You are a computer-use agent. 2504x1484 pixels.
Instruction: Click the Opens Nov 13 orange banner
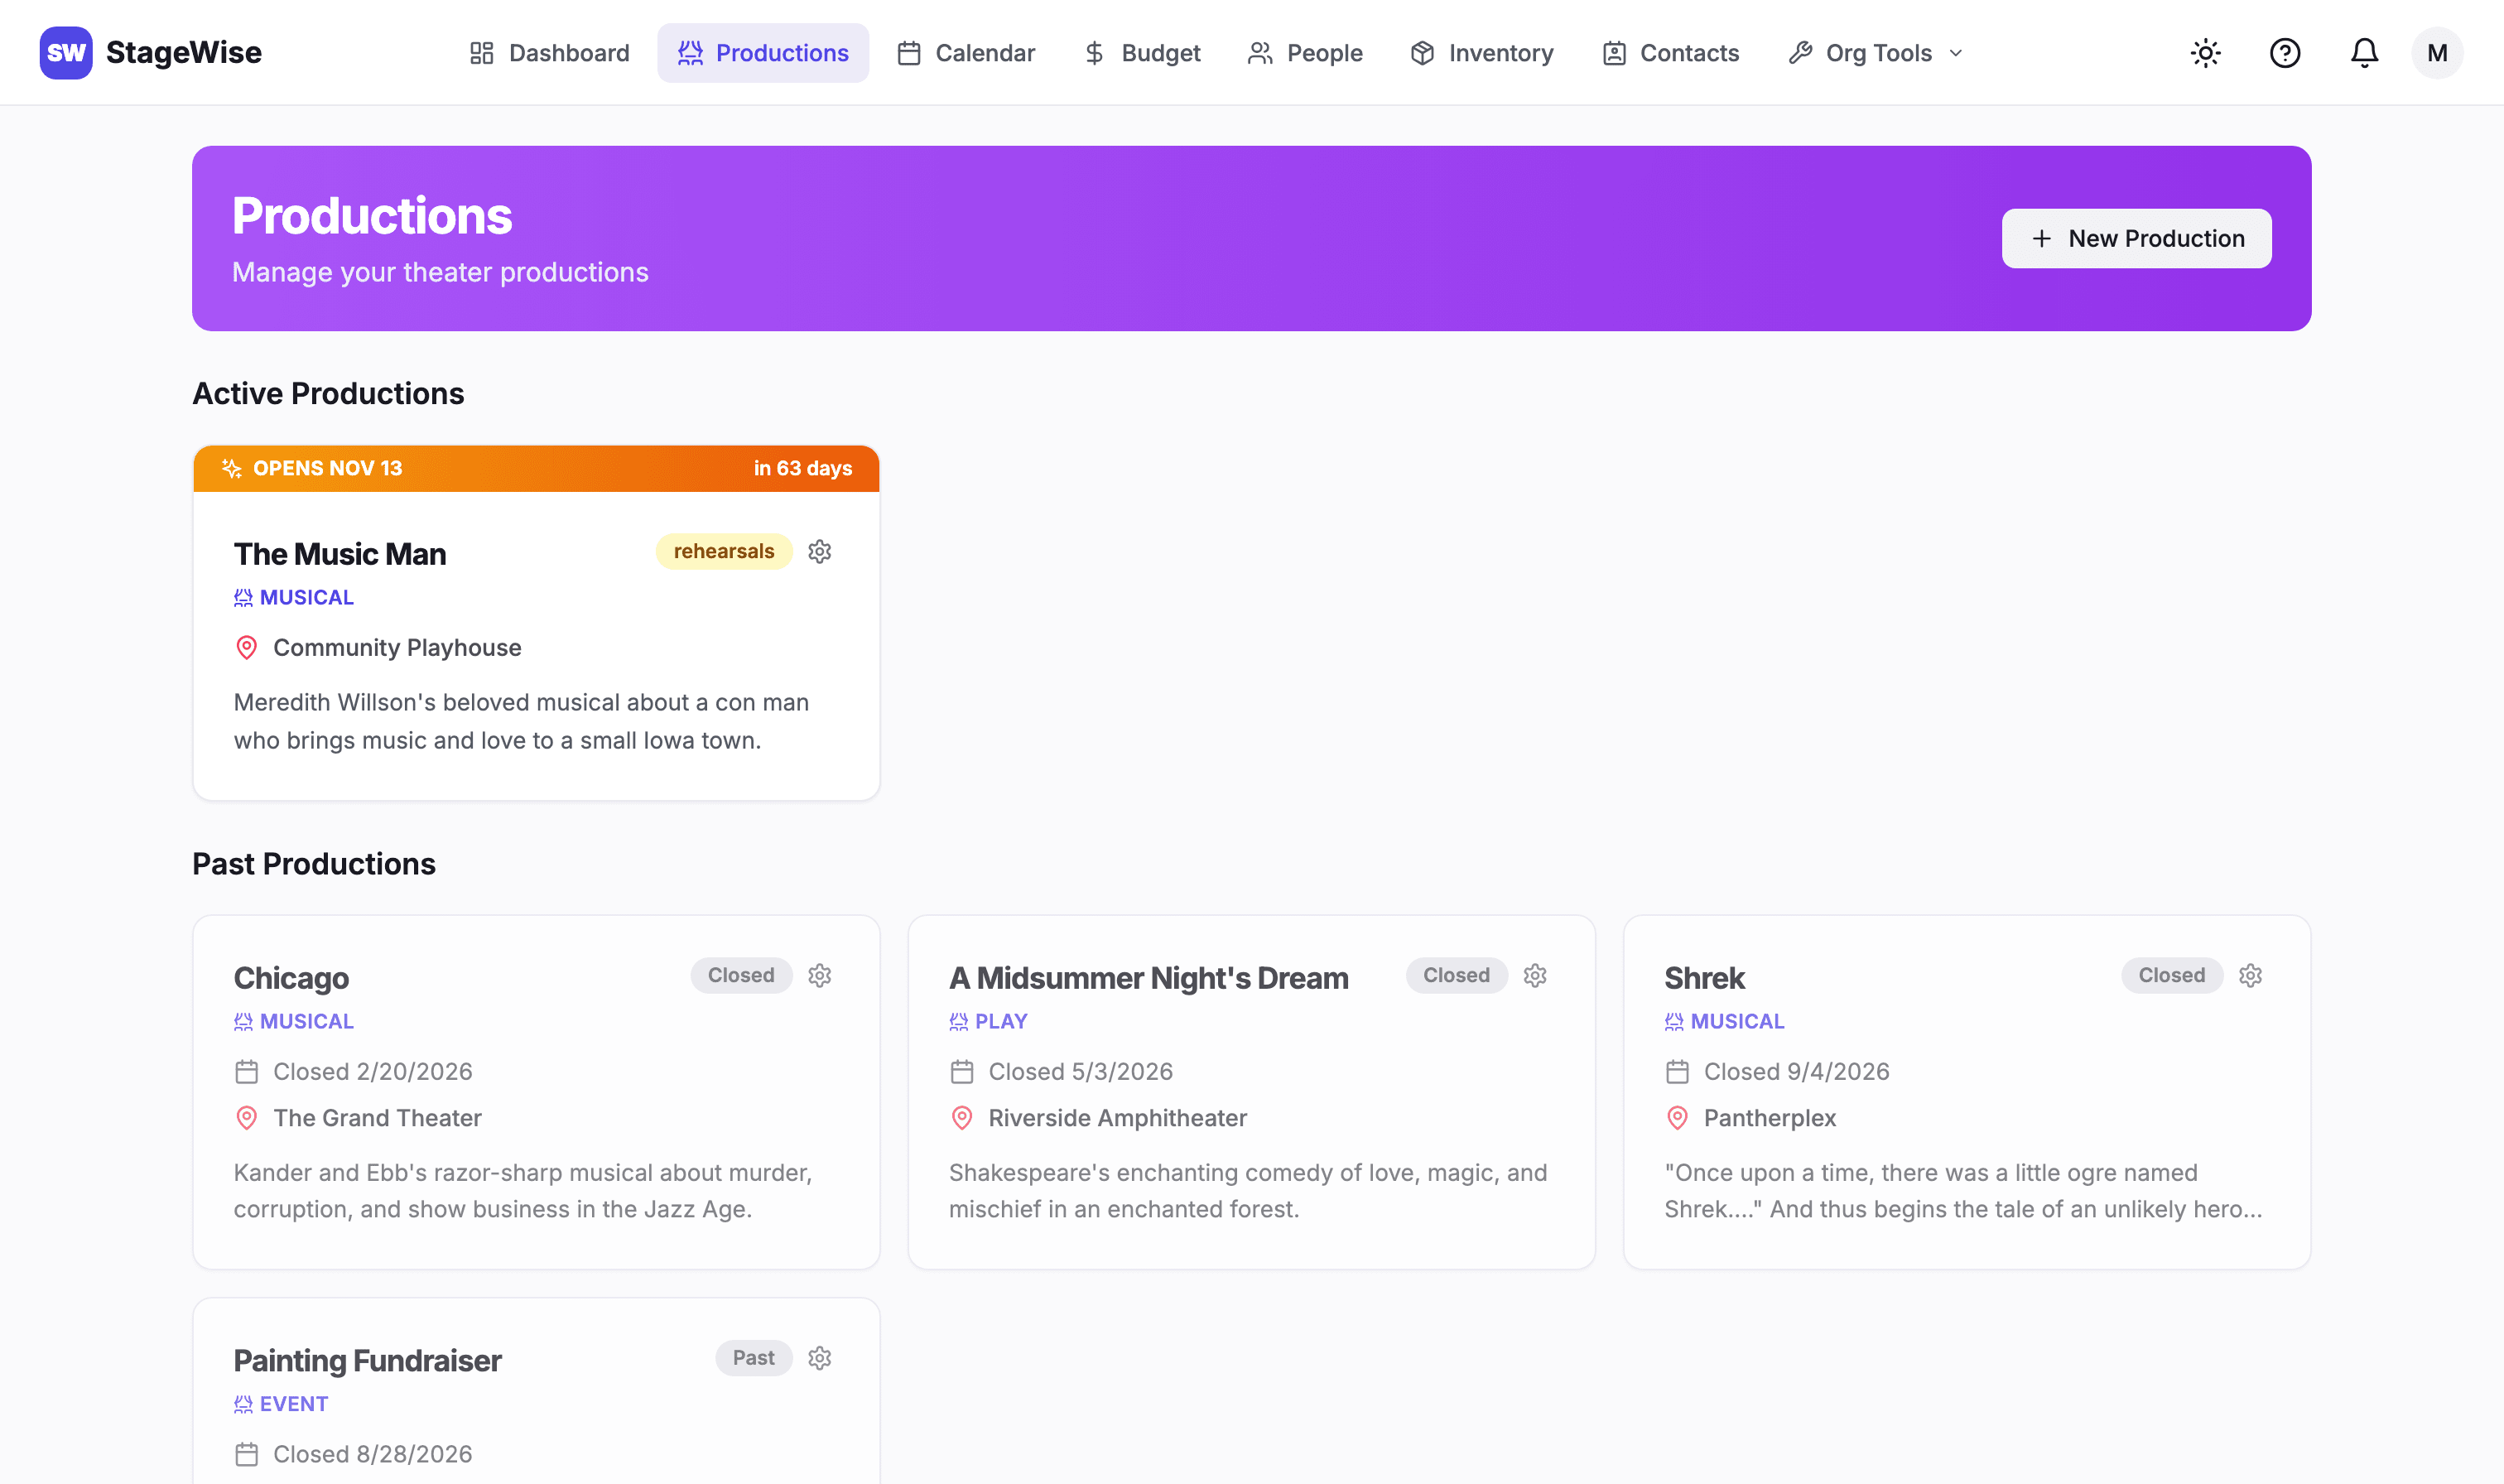pyautogui.click(x=536, y=468)
